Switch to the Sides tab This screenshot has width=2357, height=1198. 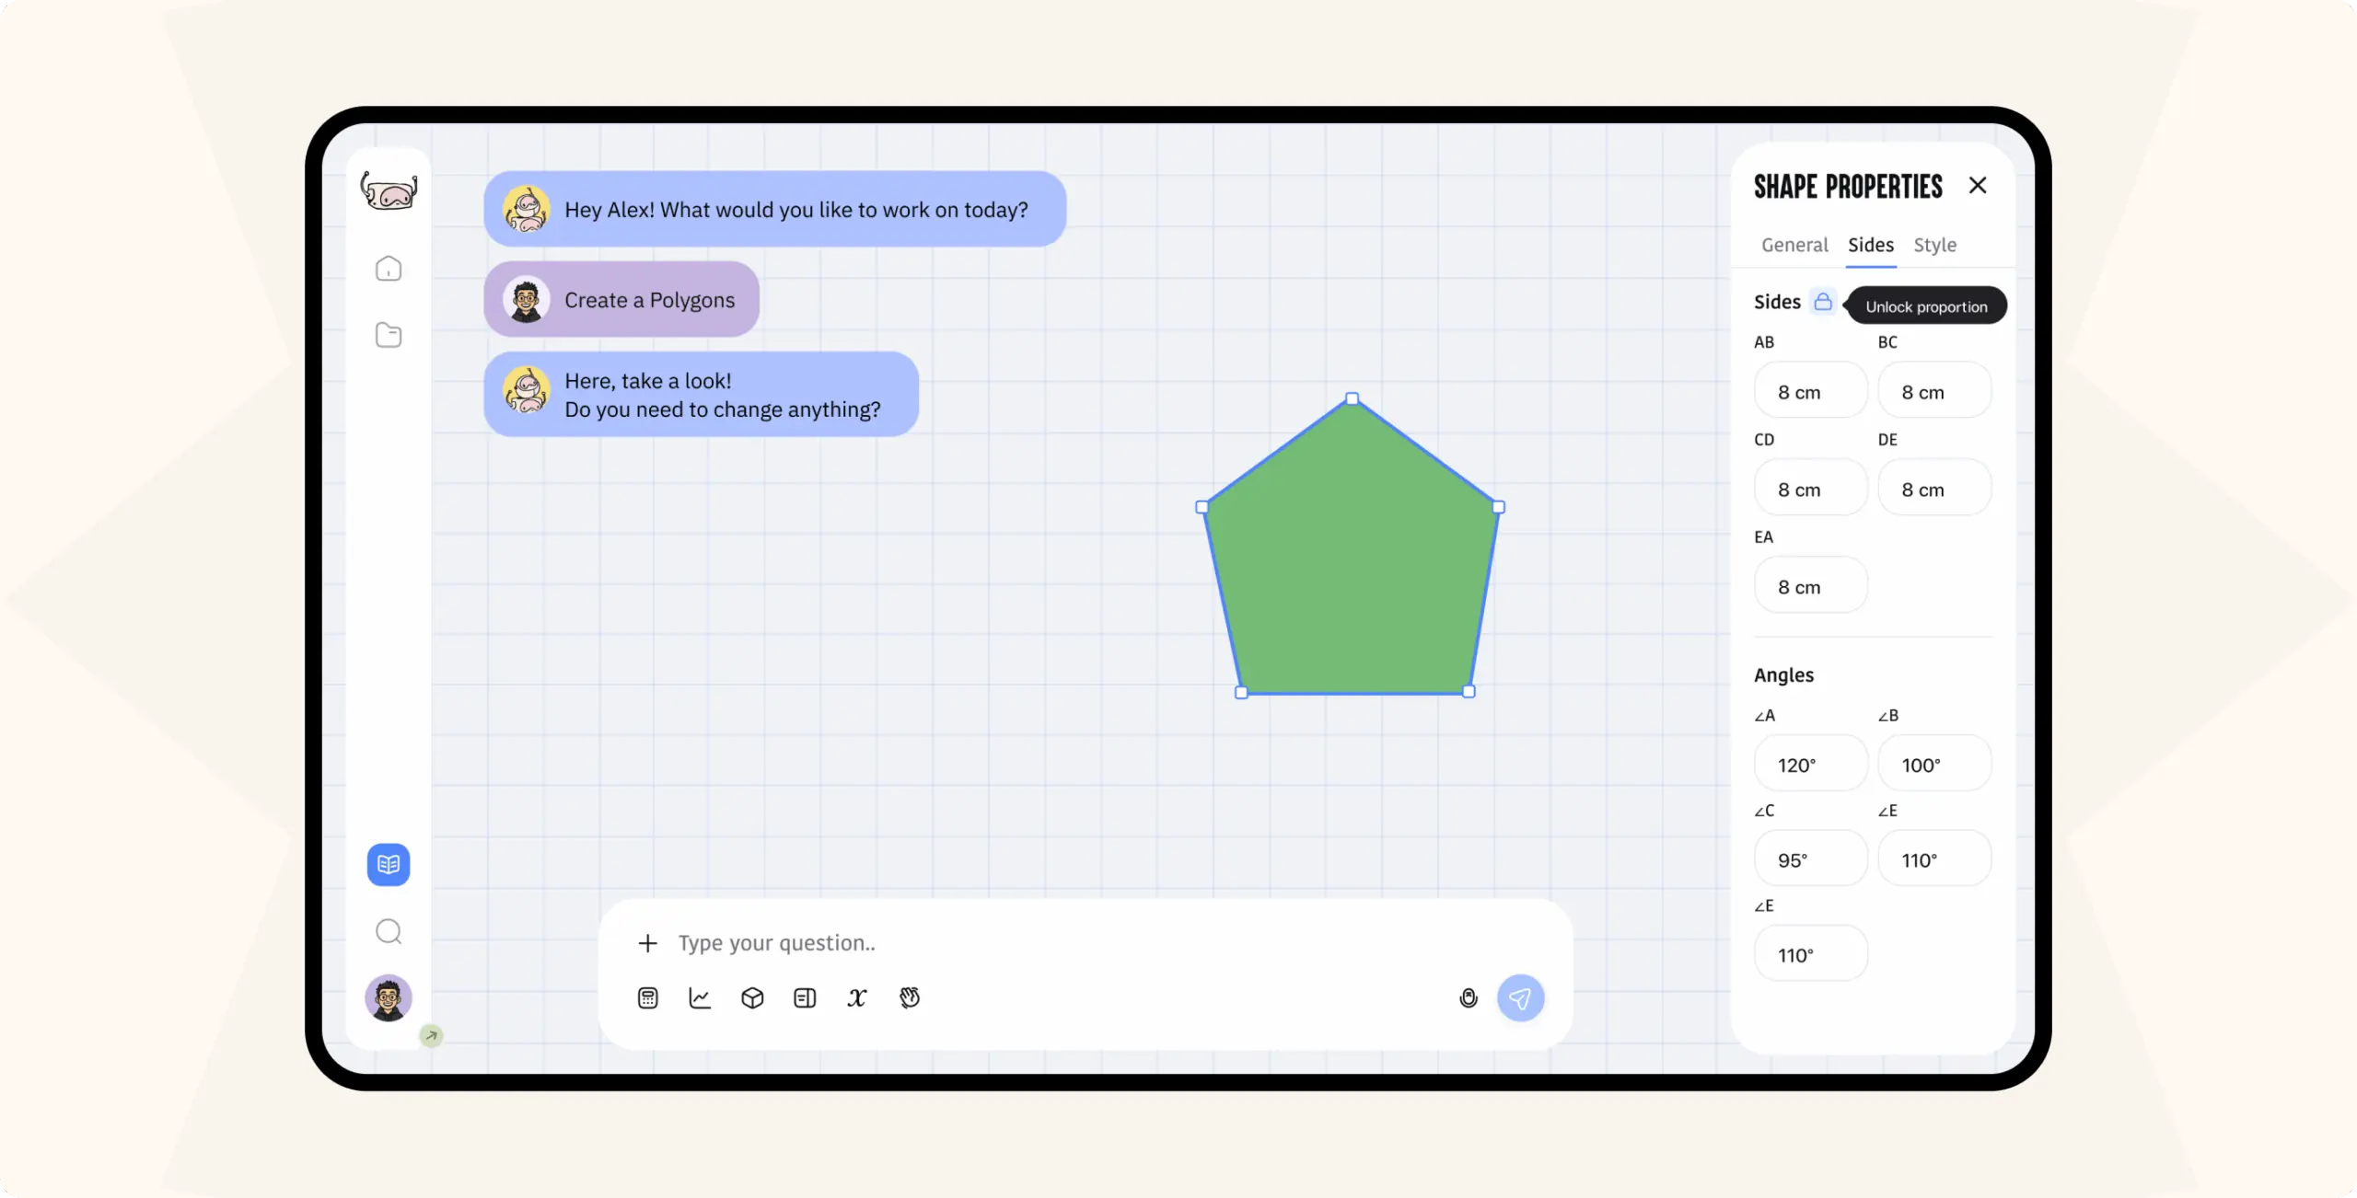1870,245
